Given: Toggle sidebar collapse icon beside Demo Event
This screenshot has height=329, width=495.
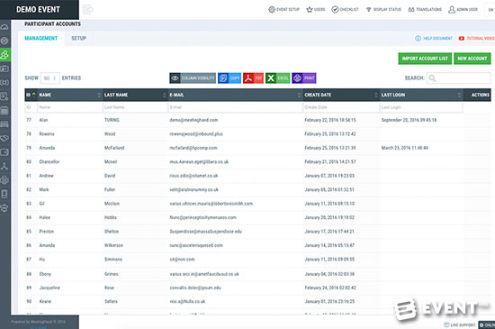Looking at the screenshot, I should pyautogui.click(x=88, y=10).
